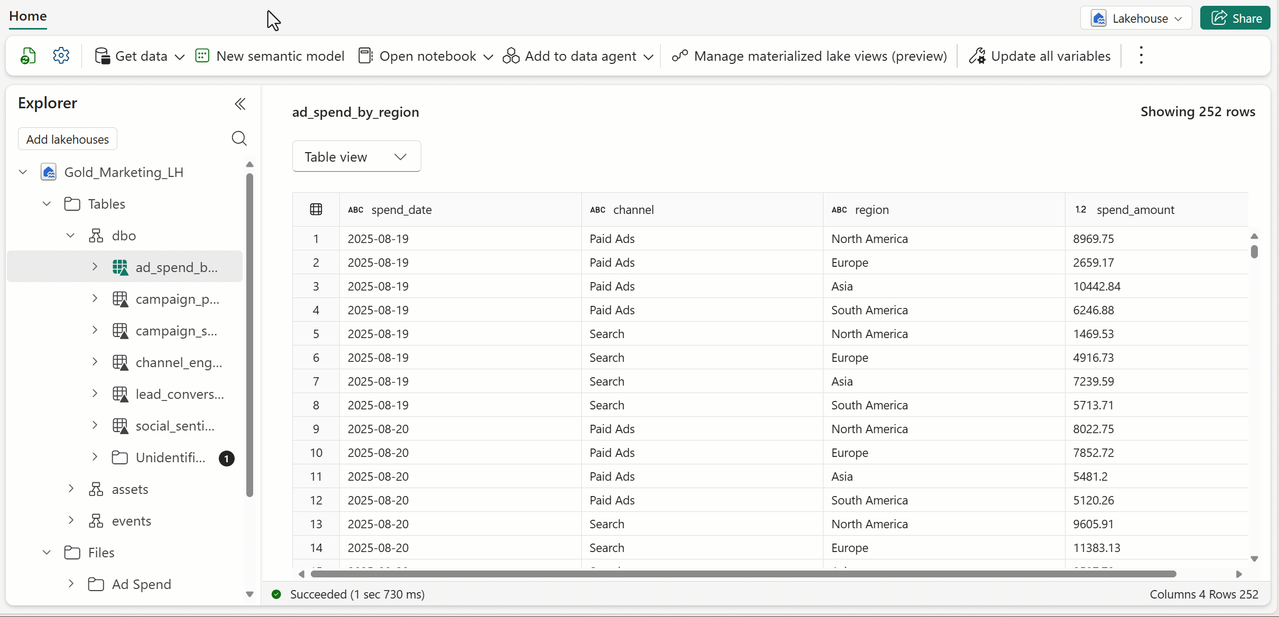
Task: Click the horizontal scrollbar of the table
Action: pyautogui.click(x=743, y=574)
